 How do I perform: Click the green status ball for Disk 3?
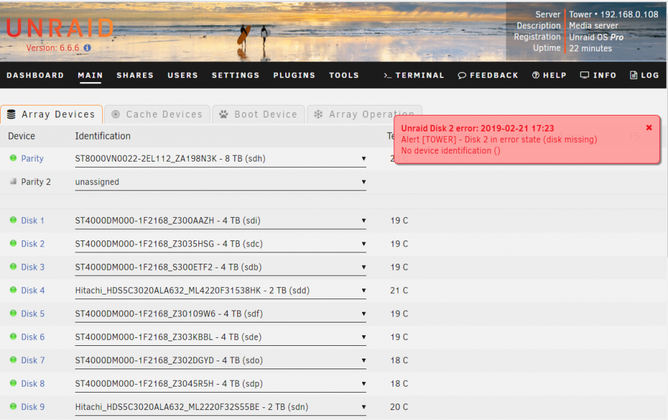coord(13,266)
